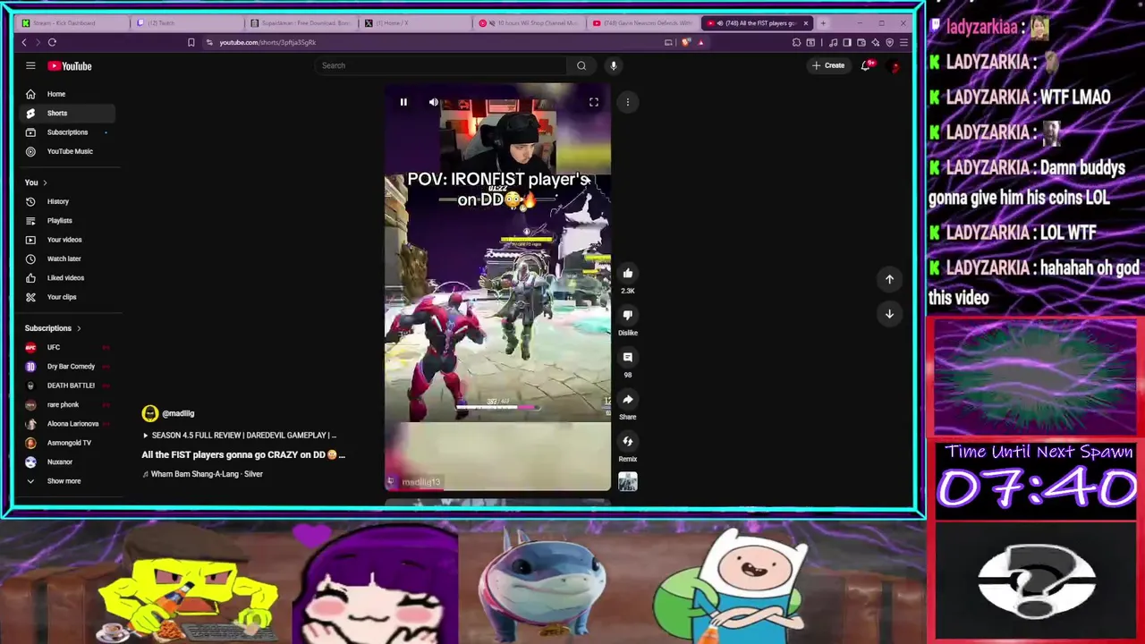This screenshot has height=644, width=1145.
Task: Click the address bar URL
Action: tap(267, 42)
